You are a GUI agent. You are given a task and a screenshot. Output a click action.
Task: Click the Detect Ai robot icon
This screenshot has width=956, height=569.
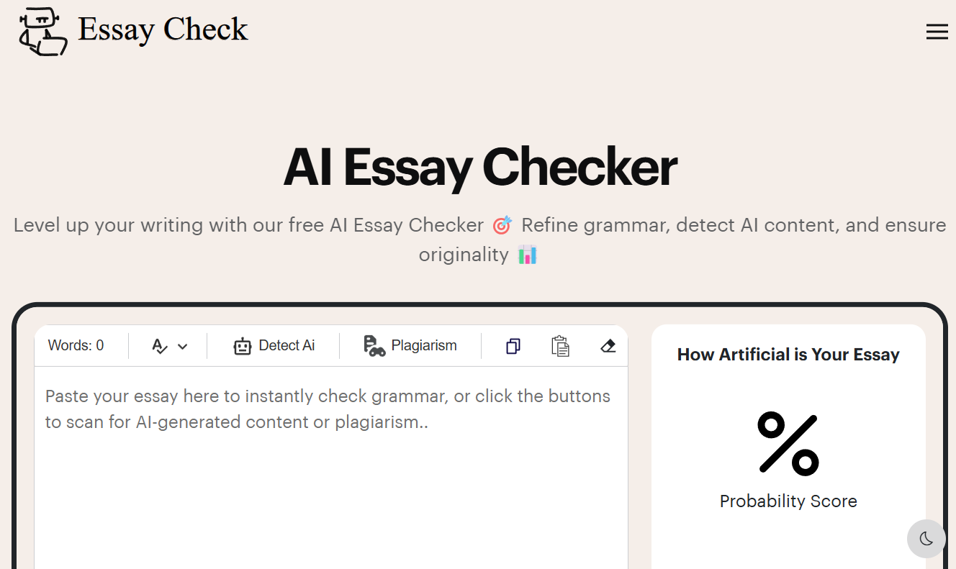click(242, 345)
